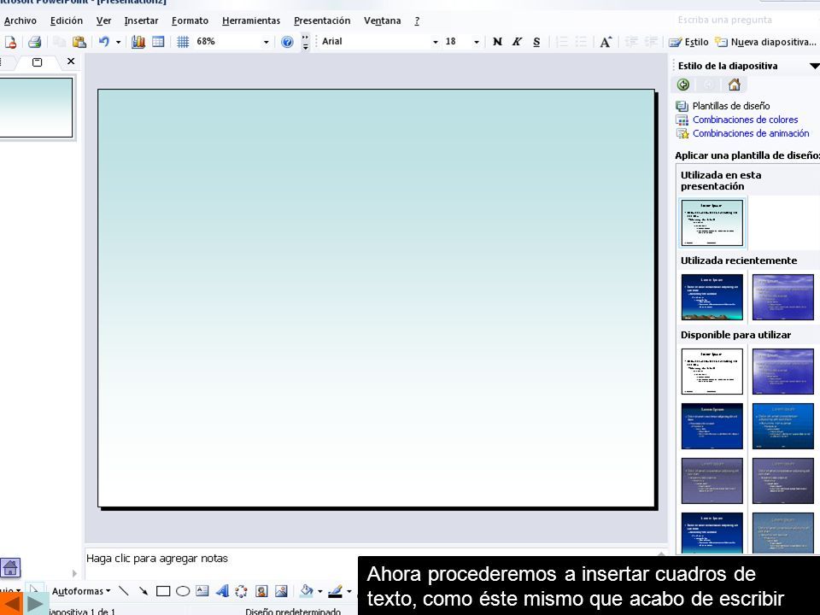
Task: Insert a table with the table icon
Action: pos(158,42)
